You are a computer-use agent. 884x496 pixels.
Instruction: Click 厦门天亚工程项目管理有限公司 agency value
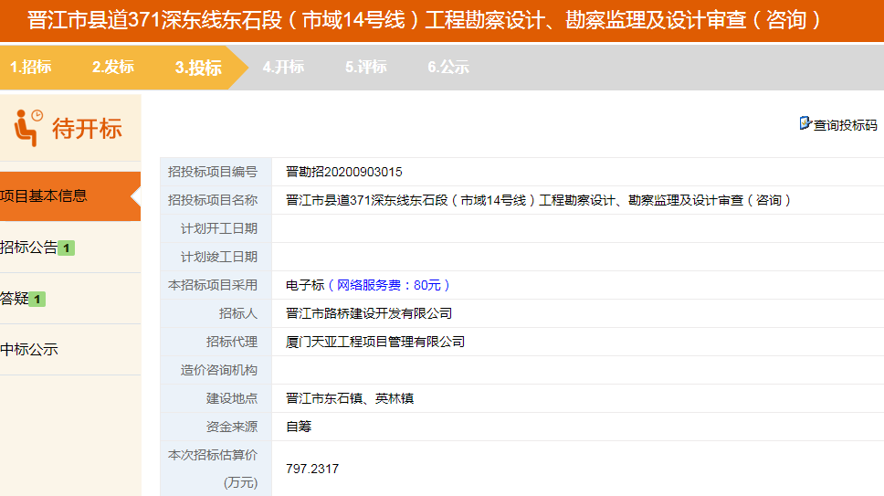pyautogui.click(x=375, y=342)
